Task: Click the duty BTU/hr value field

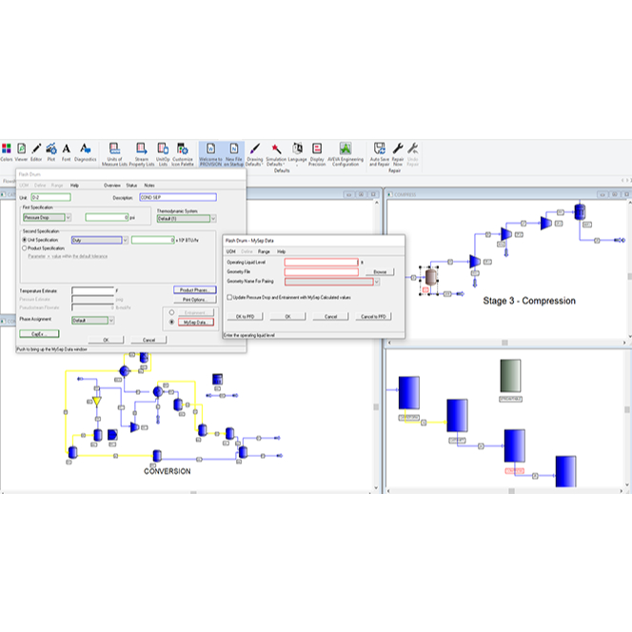Action: tap(153, 240)
